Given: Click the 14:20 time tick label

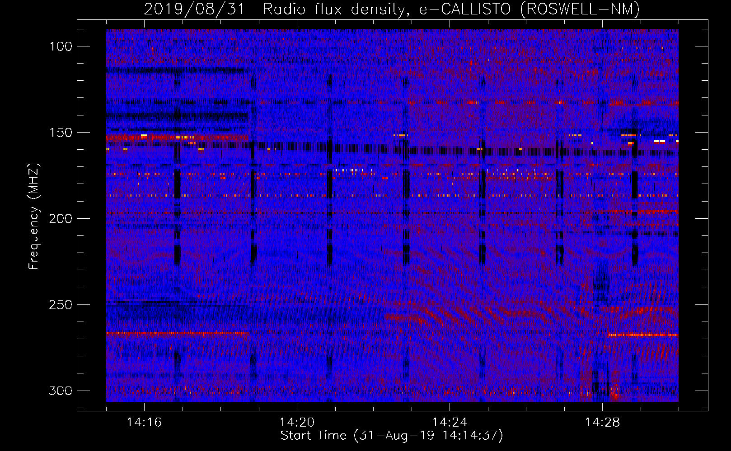Looking at the screenshot, I should tap(297, 423).
